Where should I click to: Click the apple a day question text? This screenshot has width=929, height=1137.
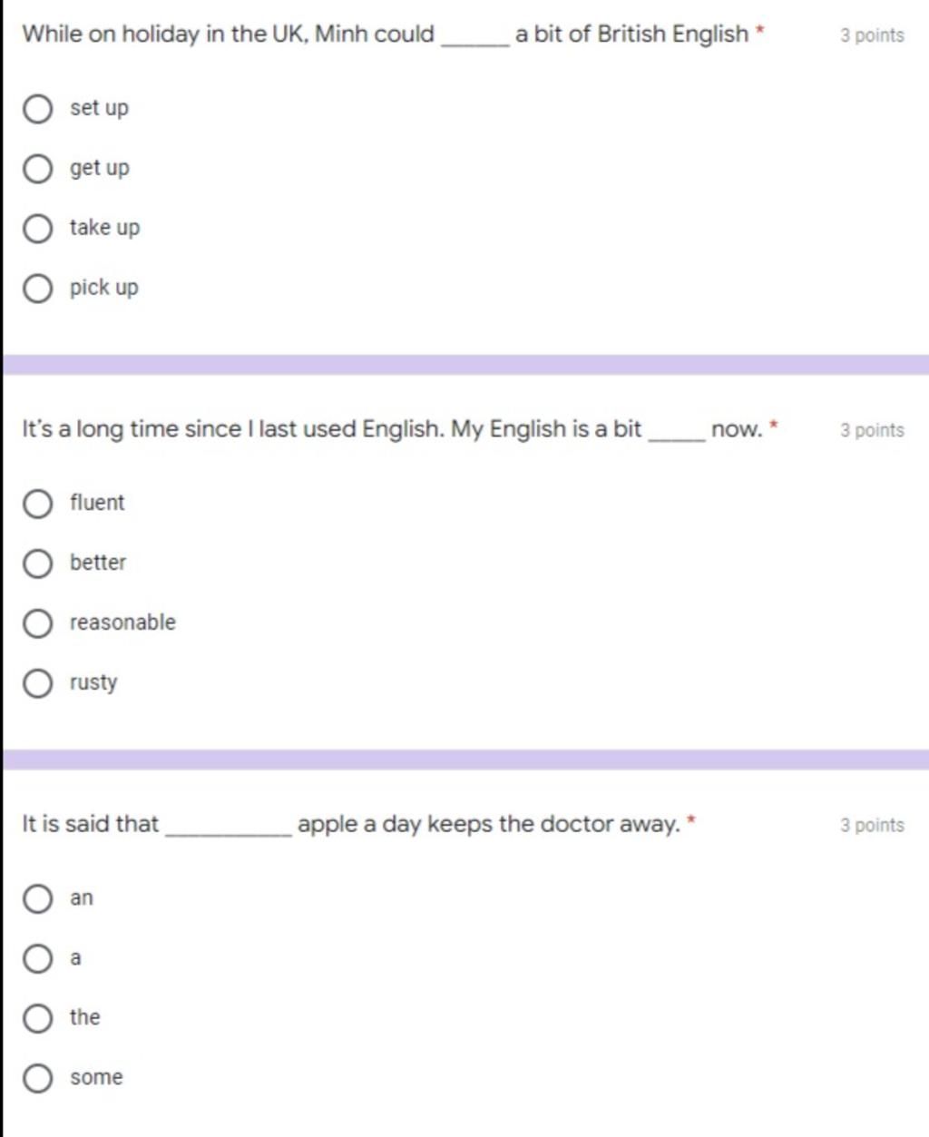352,824
